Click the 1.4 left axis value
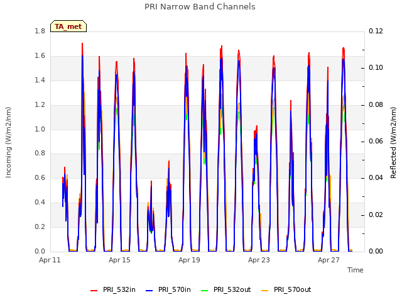Image resolution: width=402 pixels, height=302 pixels. (x=40, y=80)
